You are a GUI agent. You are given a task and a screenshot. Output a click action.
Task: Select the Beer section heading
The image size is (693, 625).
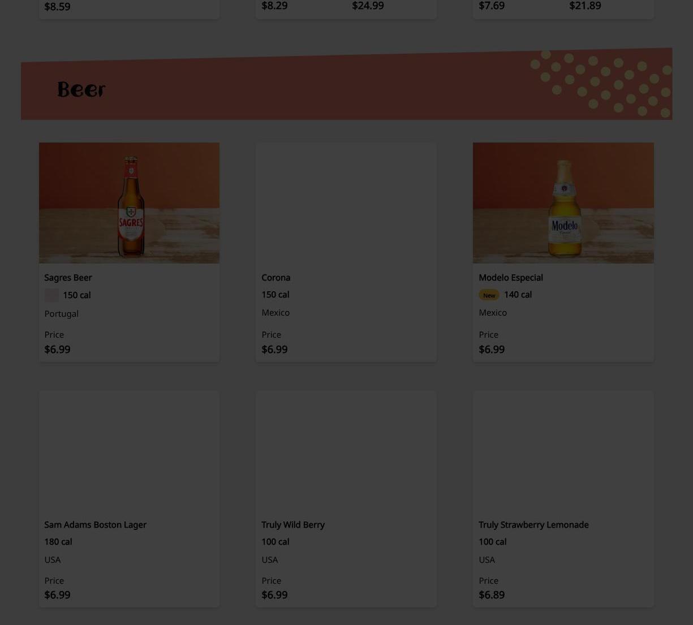tap(81, 89)
